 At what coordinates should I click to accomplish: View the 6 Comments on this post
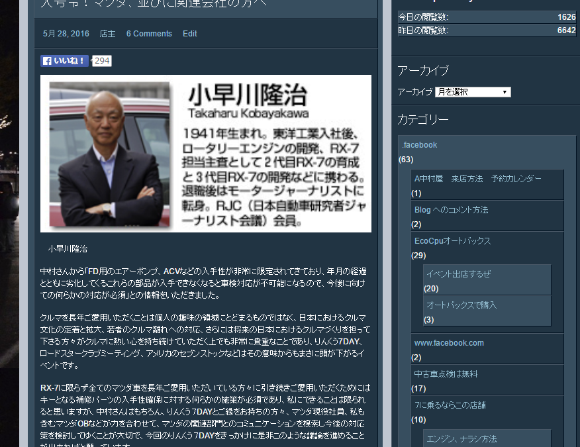[x=149, y=33]
